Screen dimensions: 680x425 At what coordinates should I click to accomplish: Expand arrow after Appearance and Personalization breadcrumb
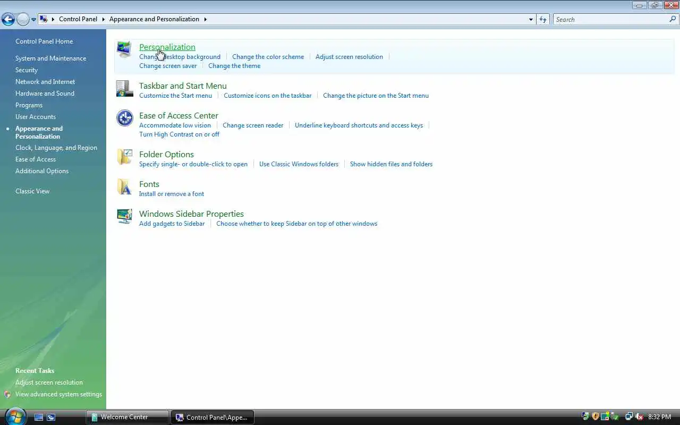click(205, 19)
